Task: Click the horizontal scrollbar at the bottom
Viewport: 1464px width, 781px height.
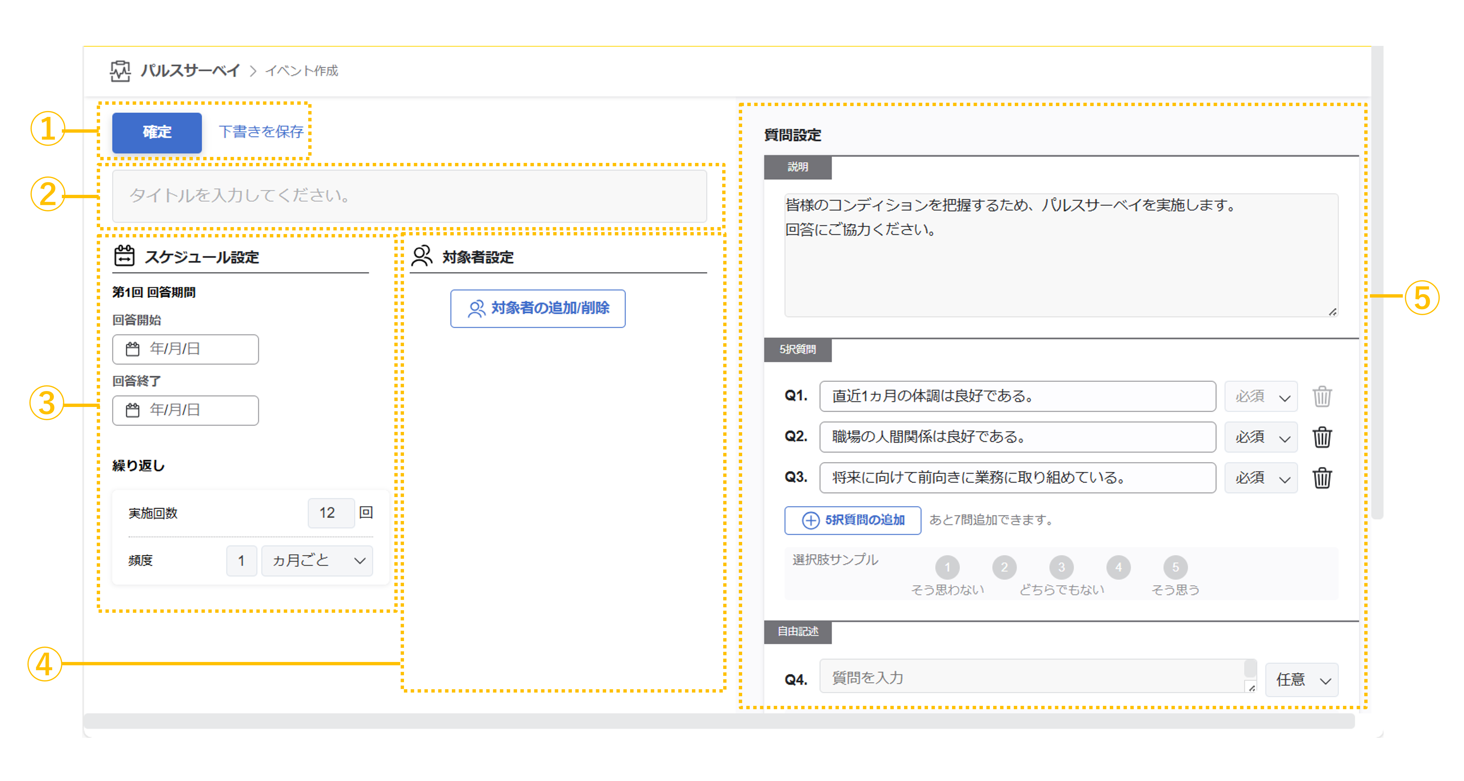Action: pyautogui.click(x=719, y=721)
